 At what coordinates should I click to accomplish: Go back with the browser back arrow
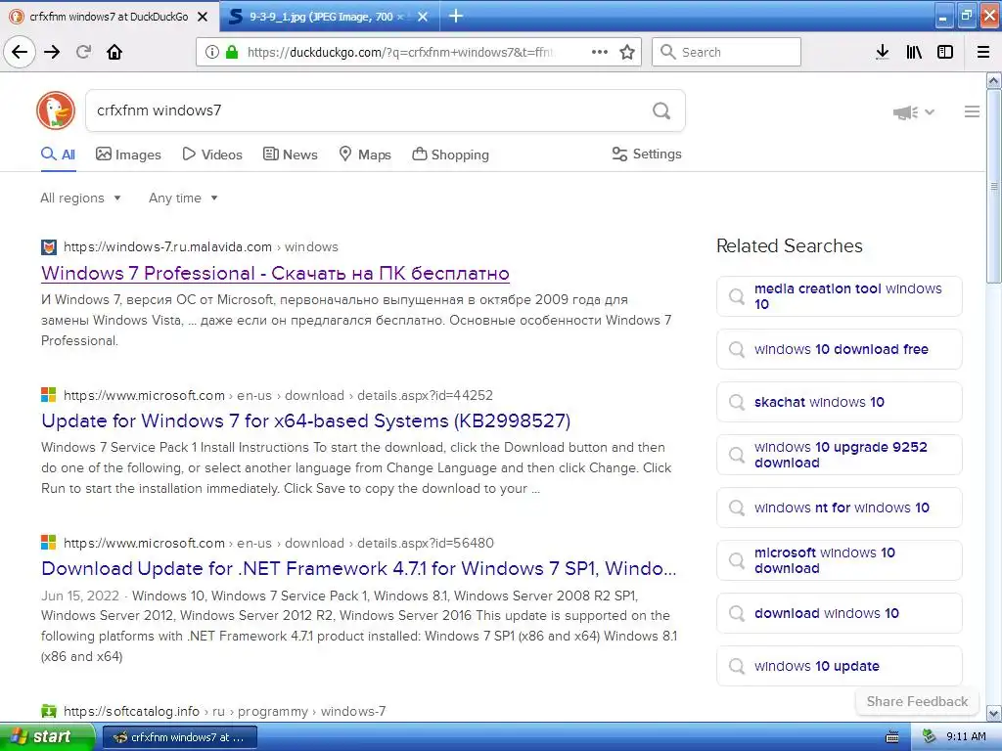click(20, 52)
